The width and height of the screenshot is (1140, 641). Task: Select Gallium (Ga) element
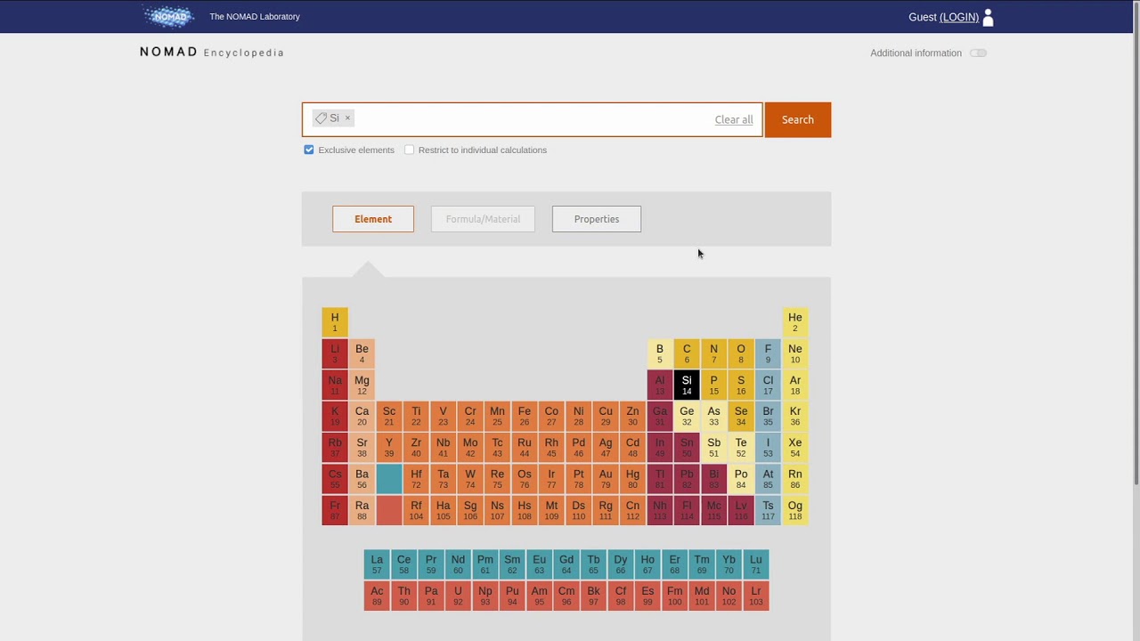(660, 416)
